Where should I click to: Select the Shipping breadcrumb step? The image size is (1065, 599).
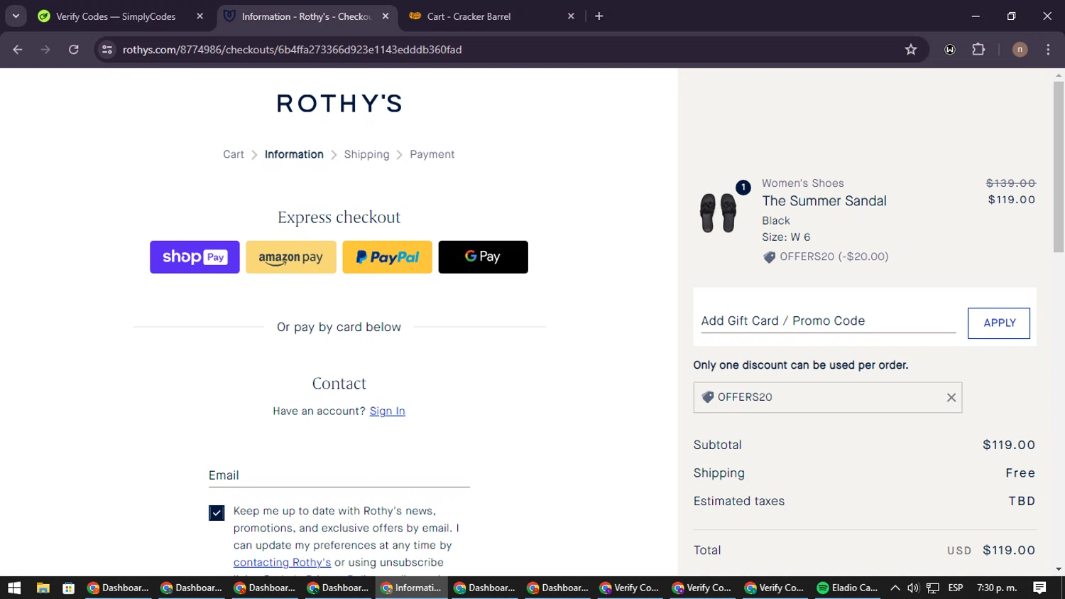pyautogui.click(x=366, y=154)
